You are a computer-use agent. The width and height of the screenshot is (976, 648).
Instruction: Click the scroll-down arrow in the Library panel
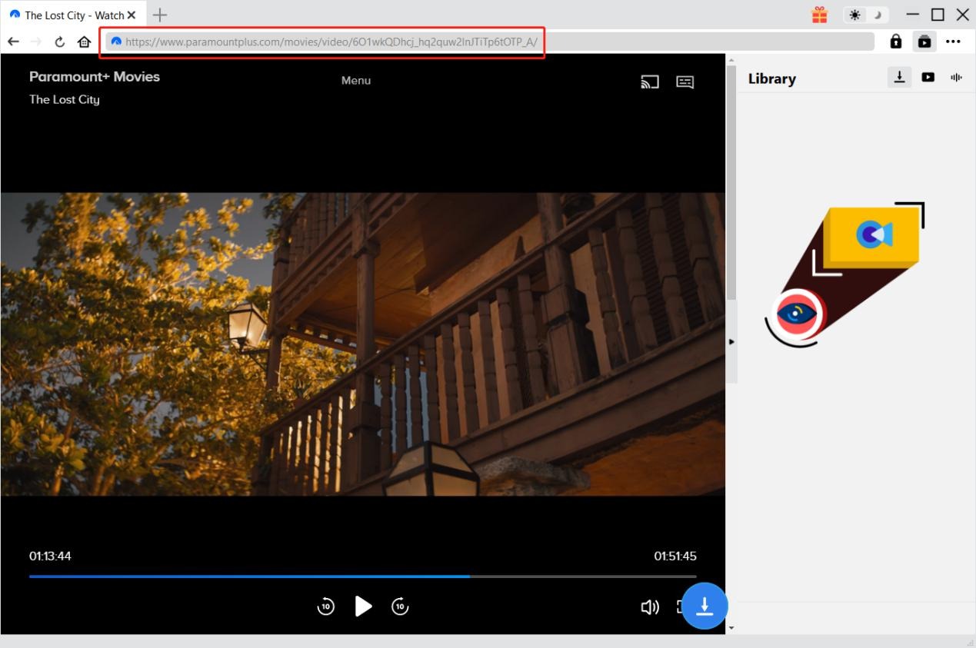point(732,627)
